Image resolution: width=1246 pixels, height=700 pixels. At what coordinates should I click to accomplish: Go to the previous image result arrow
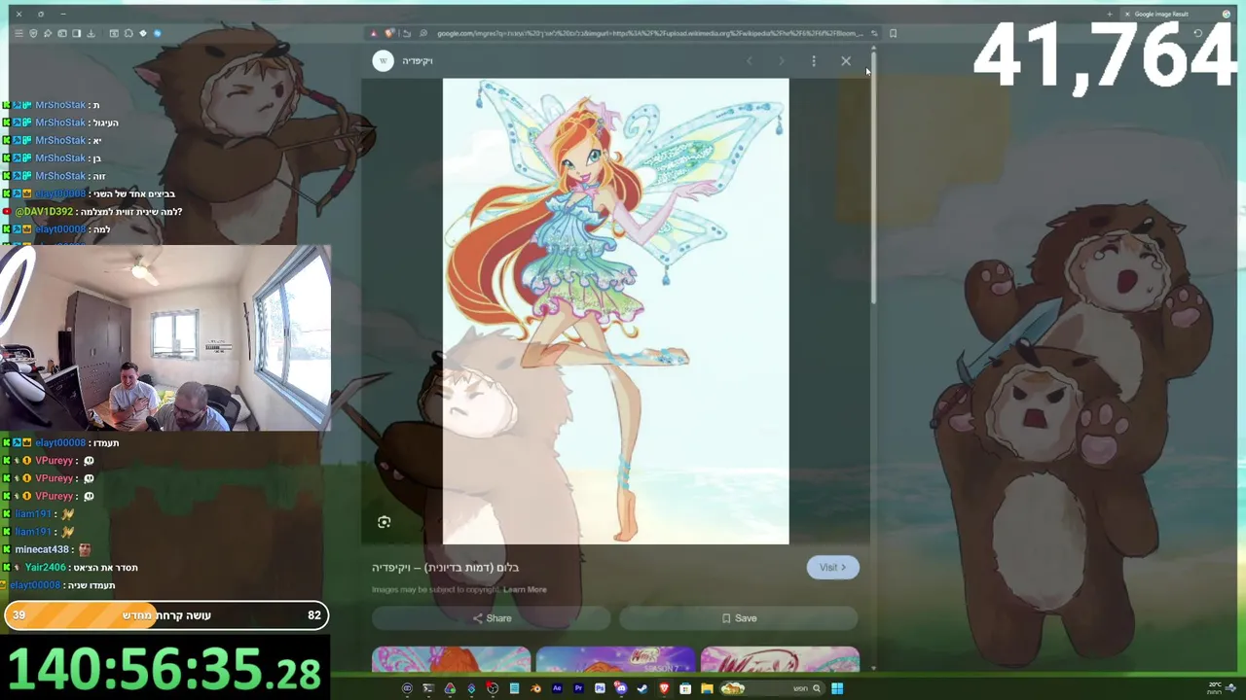pos(750,61)
